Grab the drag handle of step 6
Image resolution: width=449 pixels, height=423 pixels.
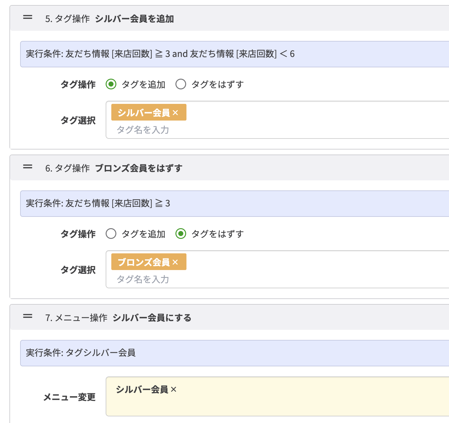[x=28, y=167]
